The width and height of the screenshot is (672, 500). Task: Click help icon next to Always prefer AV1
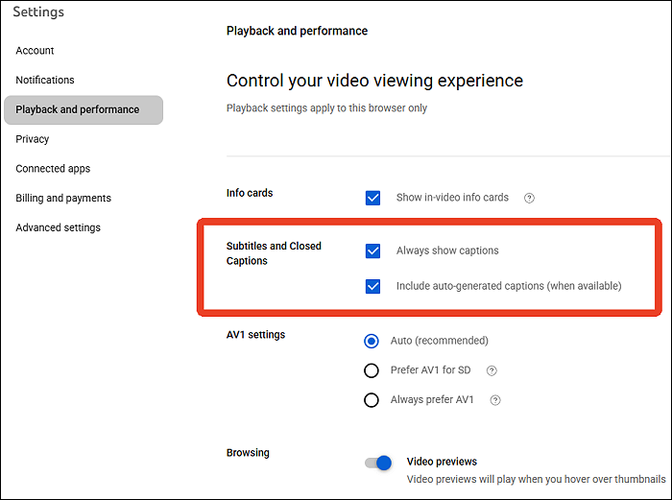pyautogui.click(x=495, y=400)
